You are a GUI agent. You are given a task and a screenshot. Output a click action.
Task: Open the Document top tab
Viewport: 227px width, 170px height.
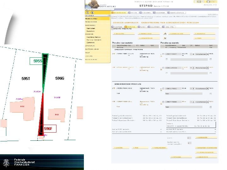click(160, 13)
